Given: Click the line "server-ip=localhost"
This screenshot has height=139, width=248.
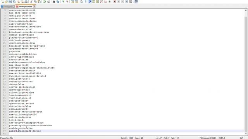Looking at the screenshot, I should [x=22, y=87].
